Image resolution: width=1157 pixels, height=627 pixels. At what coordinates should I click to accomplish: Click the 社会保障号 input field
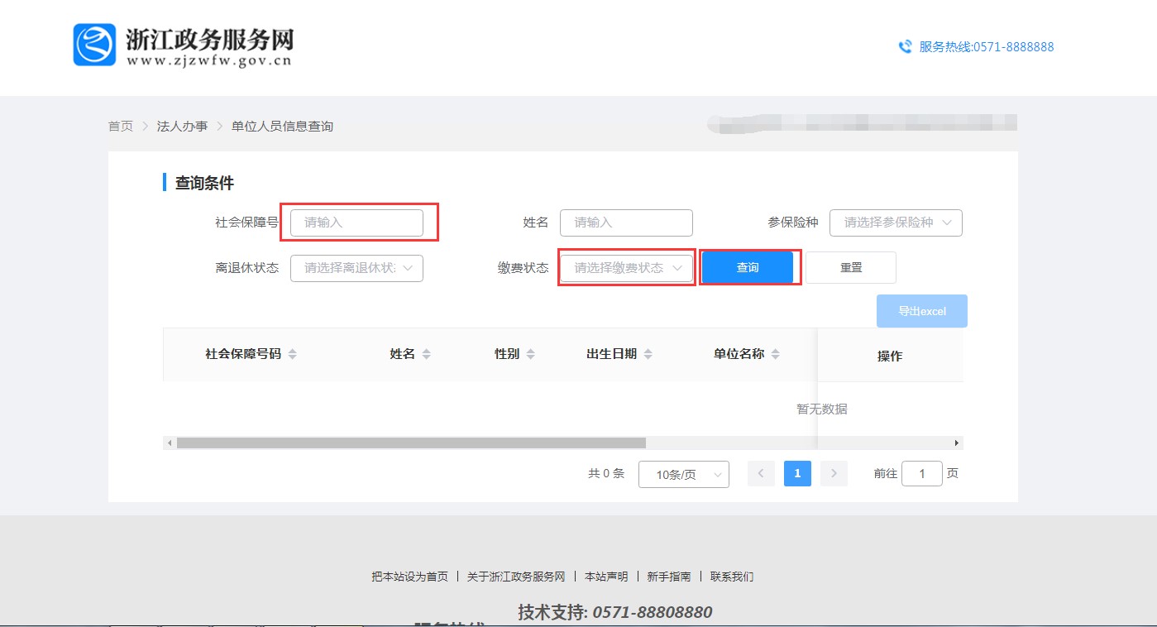coord(356,223)
